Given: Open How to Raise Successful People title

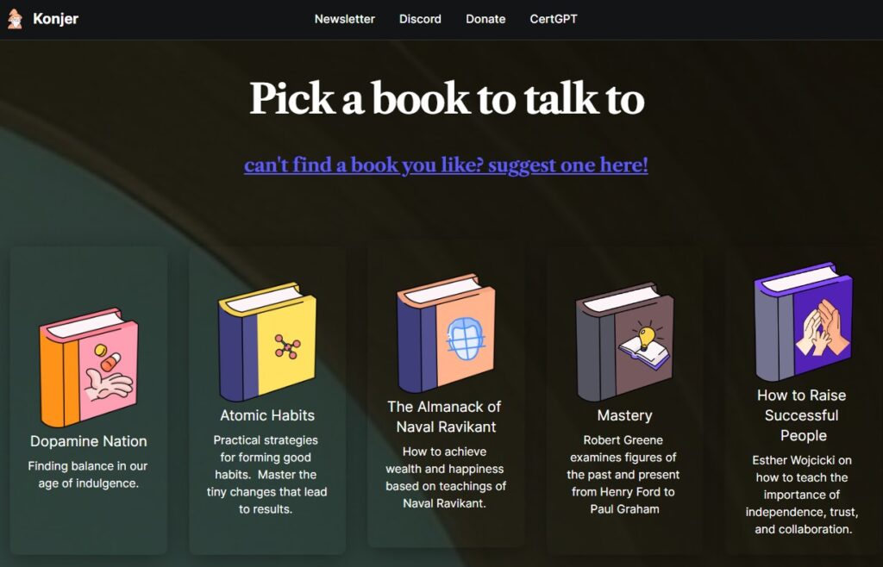Looking at the screenshot, I should coord(802,415).
